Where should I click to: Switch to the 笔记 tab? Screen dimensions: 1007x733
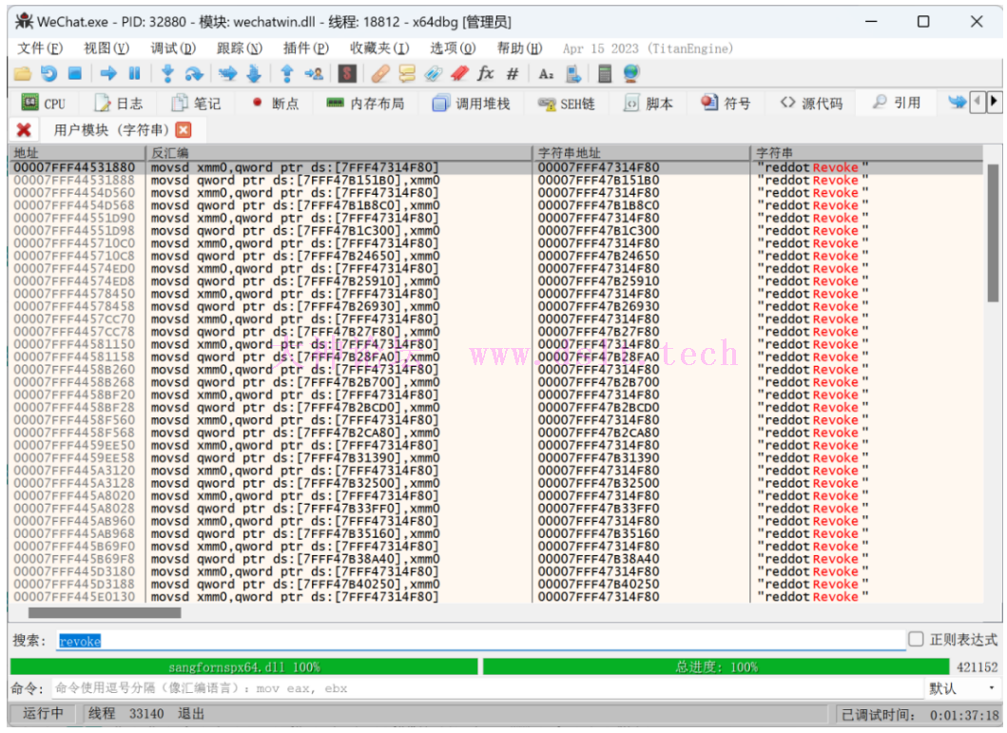(x=197, y=104)
